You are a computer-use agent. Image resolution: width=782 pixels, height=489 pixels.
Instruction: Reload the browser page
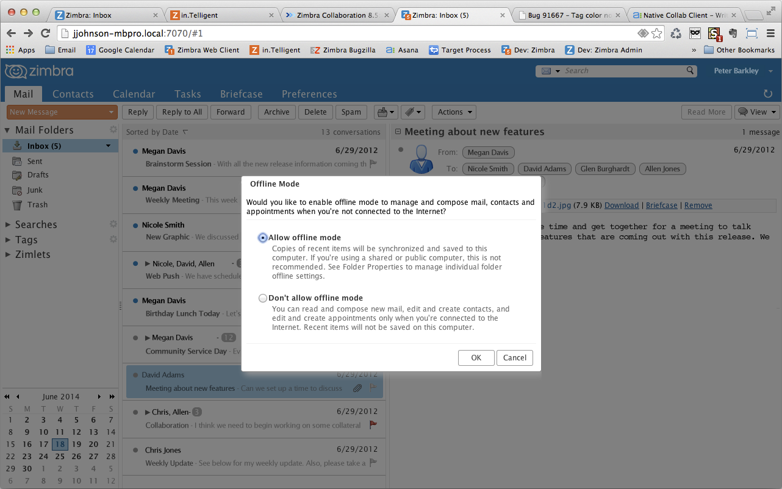[45, 33]
